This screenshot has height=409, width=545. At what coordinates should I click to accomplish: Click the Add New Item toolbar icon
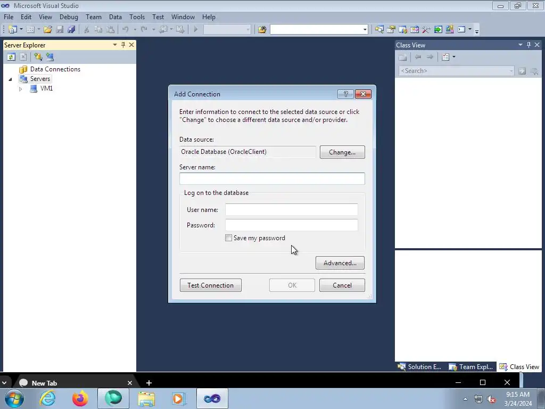[30, 30]
